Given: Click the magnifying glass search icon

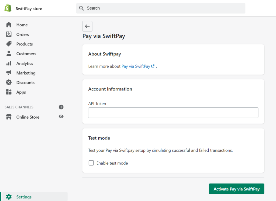Looking at the screenshot, I should (x=81, y=8).
